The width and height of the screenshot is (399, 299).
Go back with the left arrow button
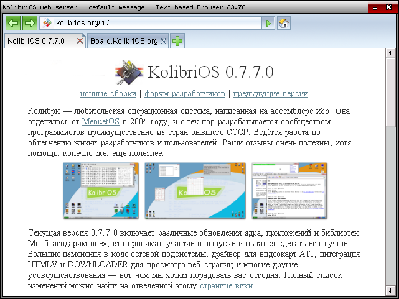pyautogui.click(x=13, y=24)
